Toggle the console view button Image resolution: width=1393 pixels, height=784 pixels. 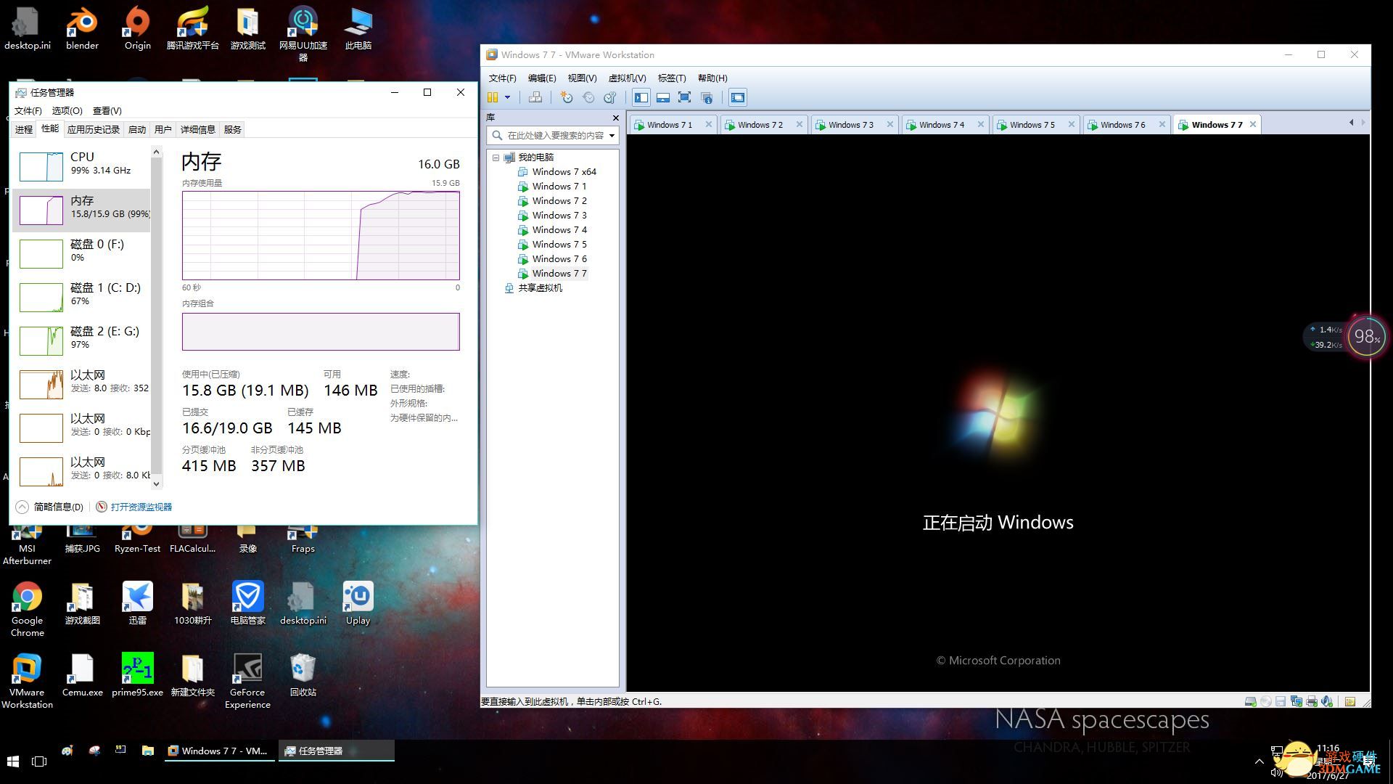point(738,97)
